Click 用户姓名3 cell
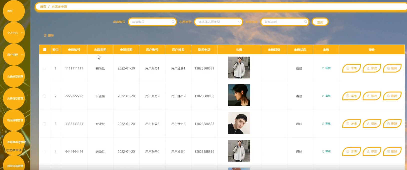This screenshot has height=170, width=407. [x=178, y=124]
